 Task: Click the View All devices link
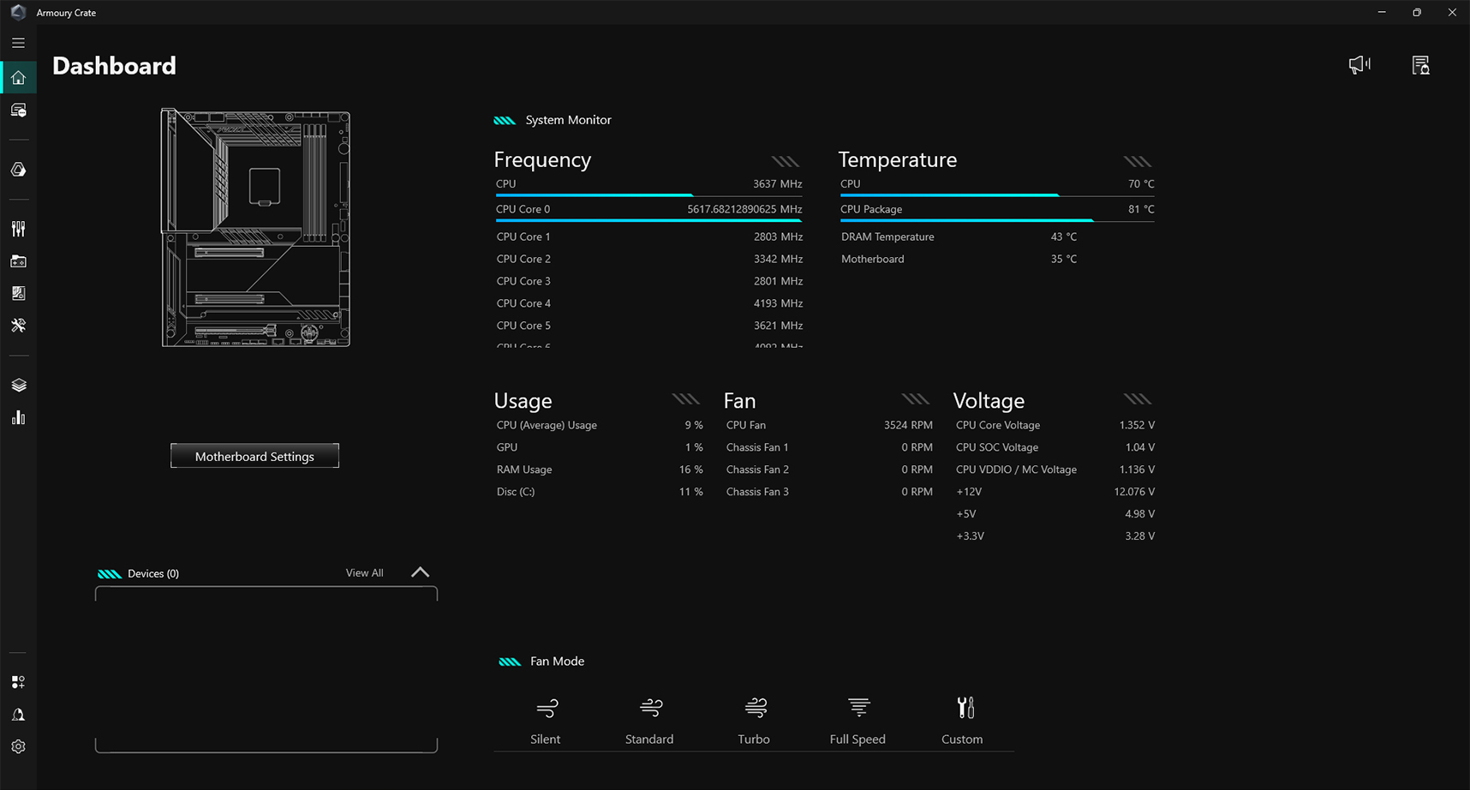point(364,573)
